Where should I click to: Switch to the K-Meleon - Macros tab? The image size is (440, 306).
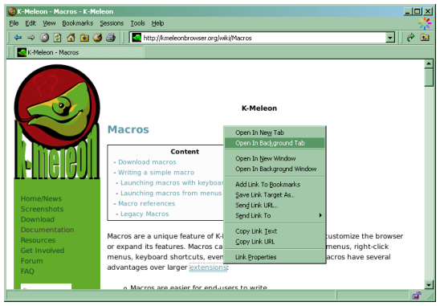[x=79, y=52]
